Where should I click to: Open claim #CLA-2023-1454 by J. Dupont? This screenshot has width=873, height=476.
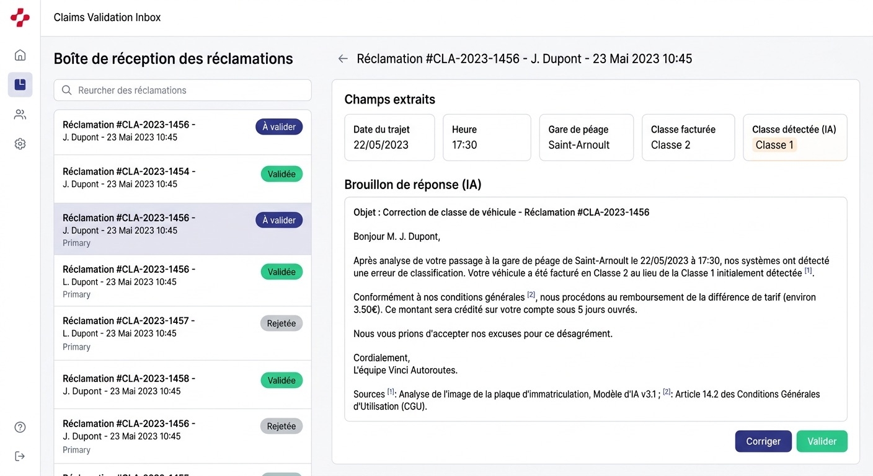coord(182,178)
